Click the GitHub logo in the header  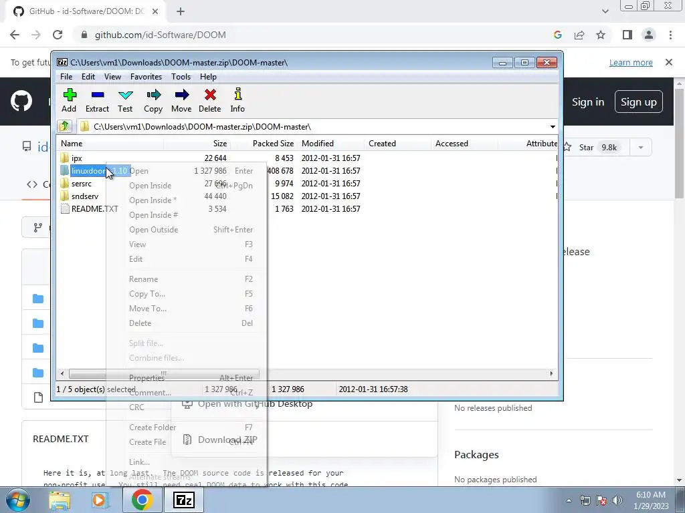click(x=21, y=102)
